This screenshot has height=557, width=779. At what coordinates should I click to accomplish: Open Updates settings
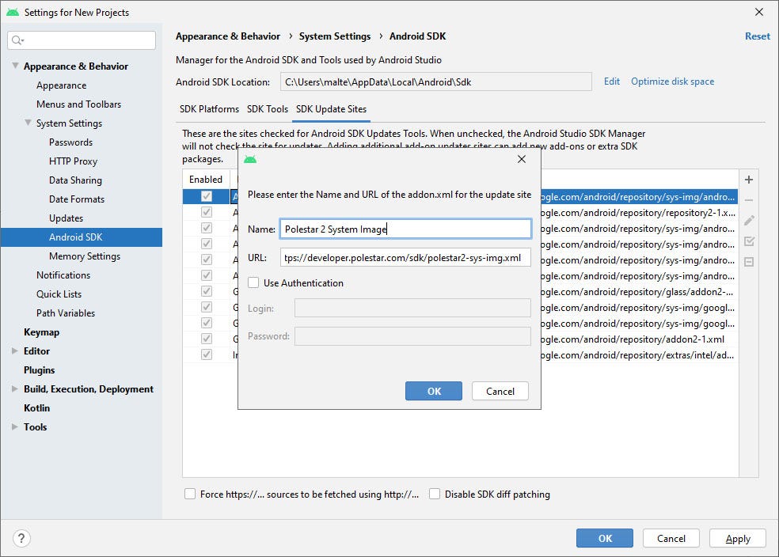tap(66, 218)
